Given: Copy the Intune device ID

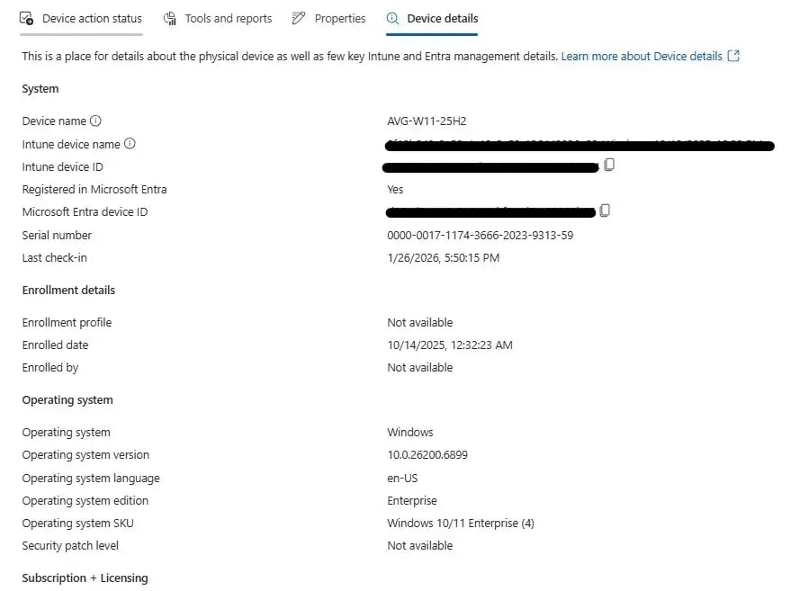Looking at the screenshot, I should [x=609, y=165].
